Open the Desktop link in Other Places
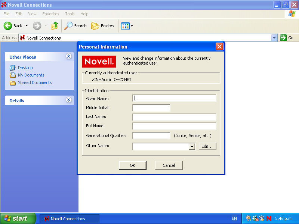 pos(25,68)
